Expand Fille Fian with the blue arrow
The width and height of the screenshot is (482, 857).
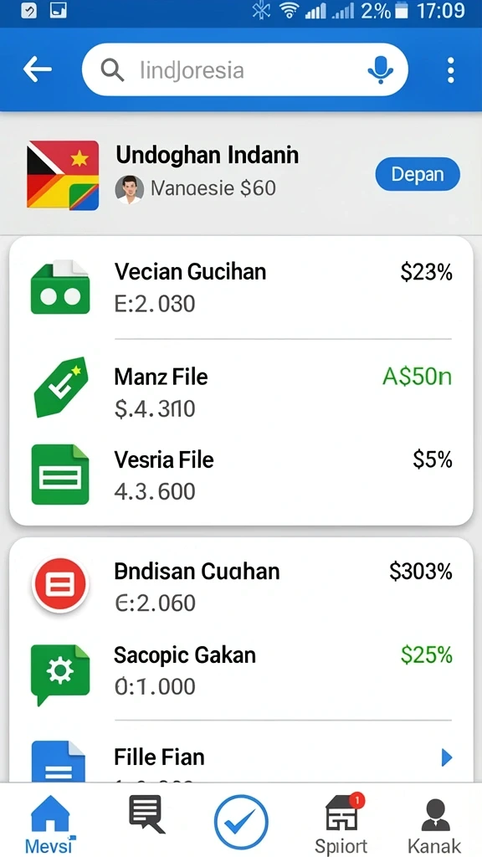pyautogui.click(x=447, y=757)
